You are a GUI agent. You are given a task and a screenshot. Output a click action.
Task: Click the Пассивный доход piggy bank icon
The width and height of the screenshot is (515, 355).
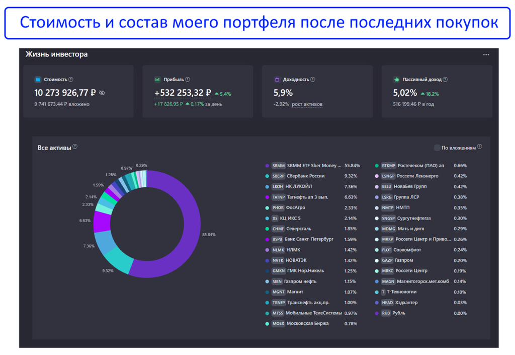click(396, 80)
